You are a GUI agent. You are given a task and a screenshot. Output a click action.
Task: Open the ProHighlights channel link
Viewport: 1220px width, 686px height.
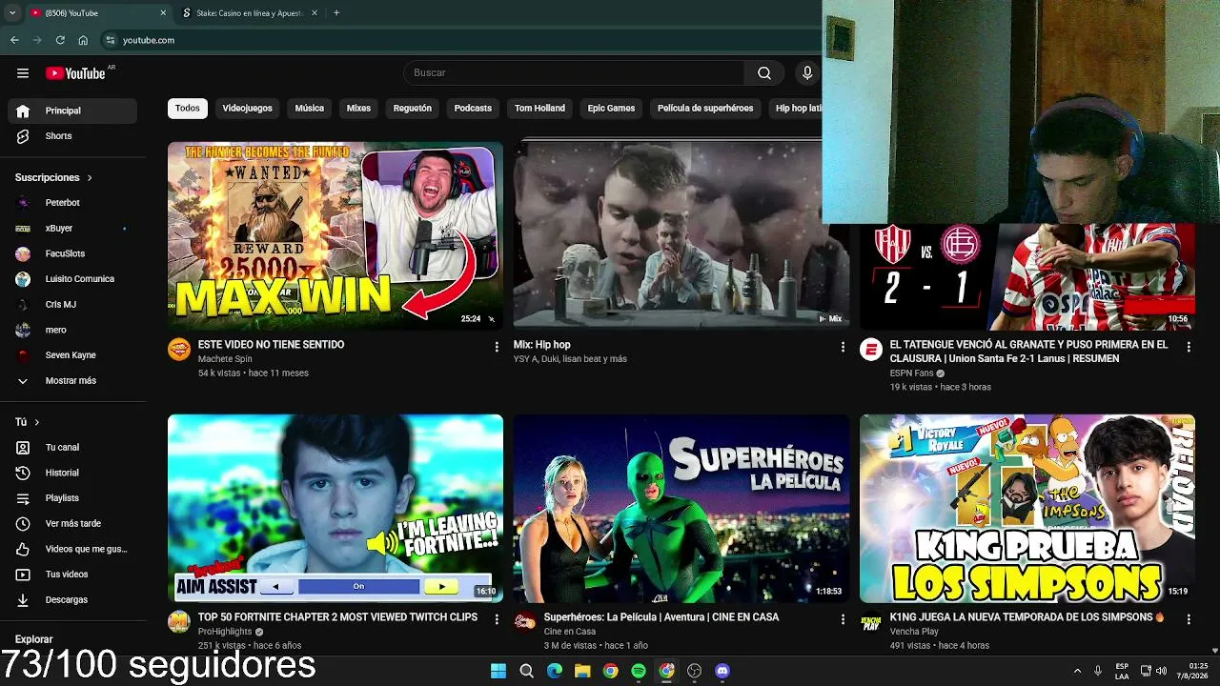(x=225, y=632)
